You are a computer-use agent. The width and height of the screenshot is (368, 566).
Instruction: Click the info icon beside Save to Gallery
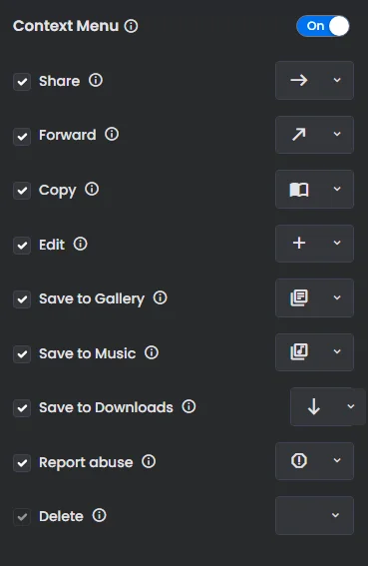click(160, 297)
